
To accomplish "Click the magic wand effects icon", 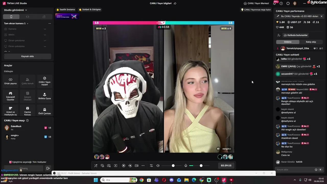I will coord(96,166).
